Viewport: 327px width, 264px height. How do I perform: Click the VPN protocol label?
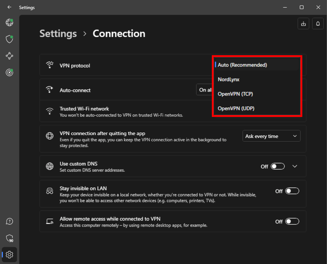pos(75,66)
